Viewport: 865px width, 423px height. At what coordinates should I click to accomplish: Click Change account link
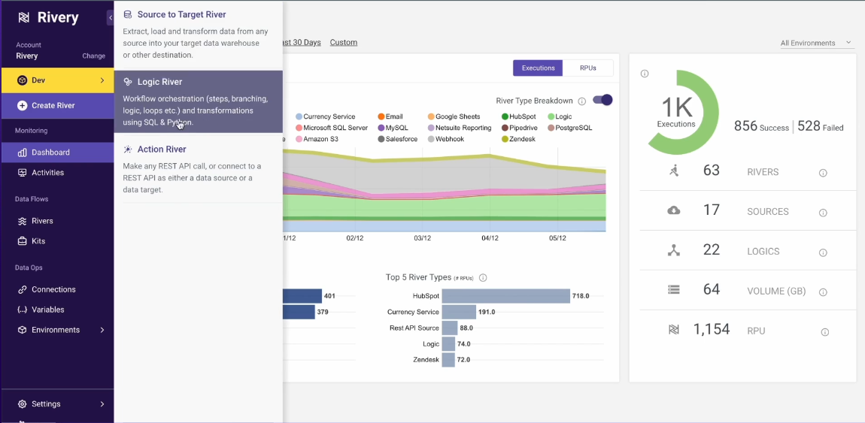[x=93, y=56]
